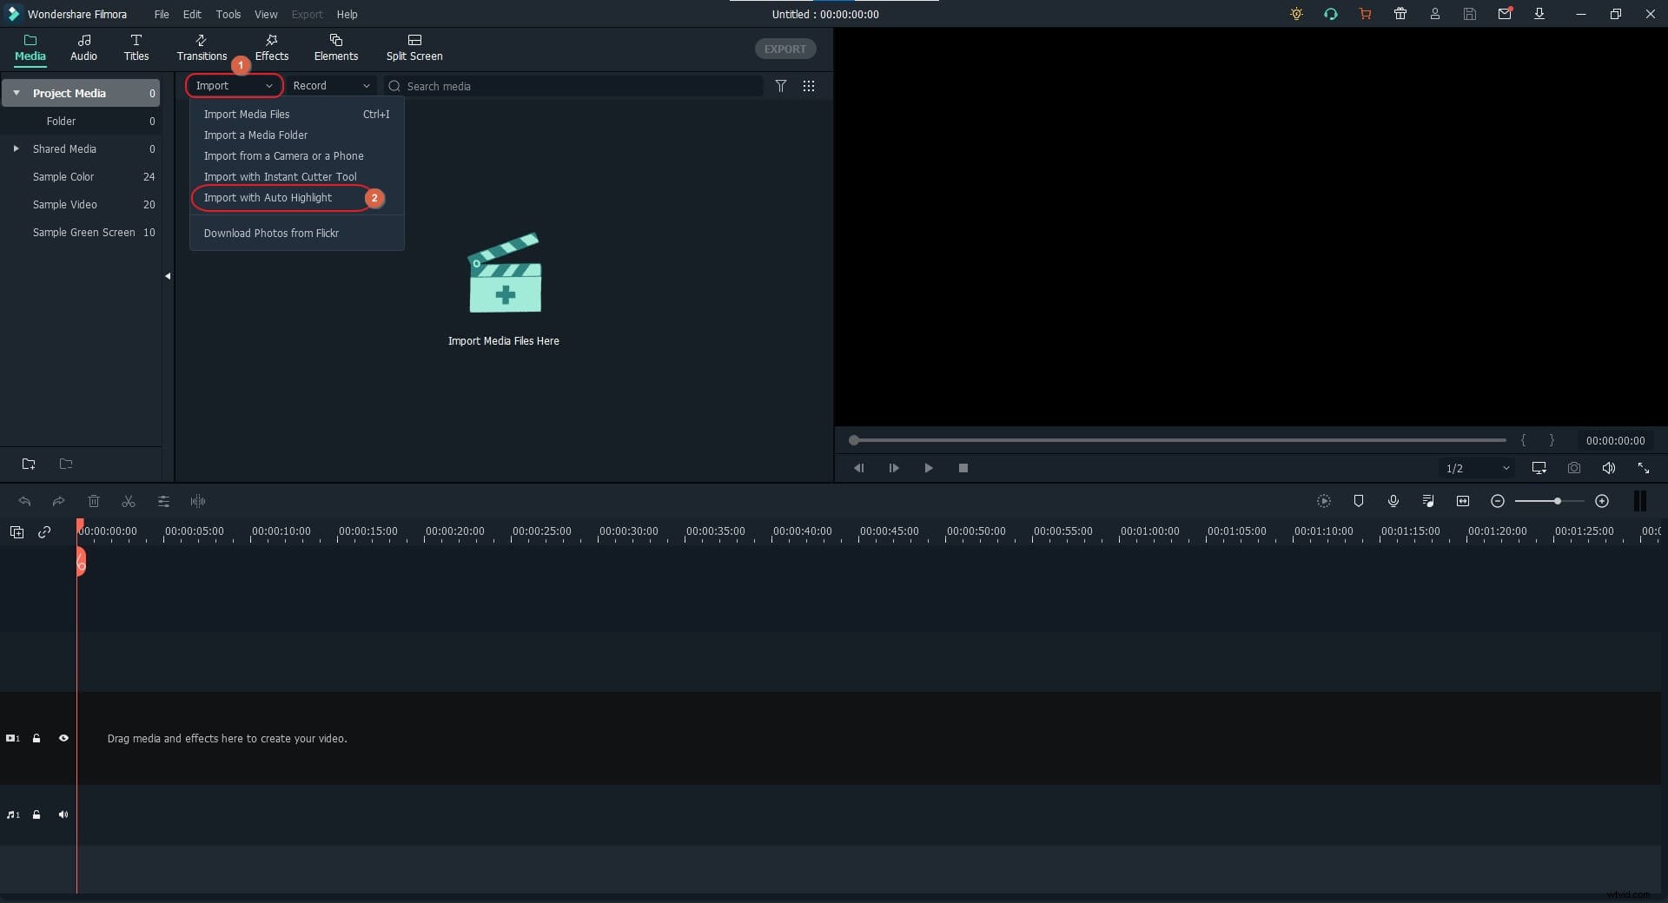Open the playback quality 1/2 dropdown
This screenshot has height=903, width=1668.
(x=1477, y=468)
